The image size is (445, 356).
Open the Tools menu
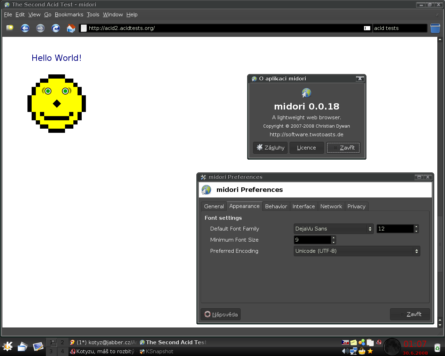(x=93, y=15)
